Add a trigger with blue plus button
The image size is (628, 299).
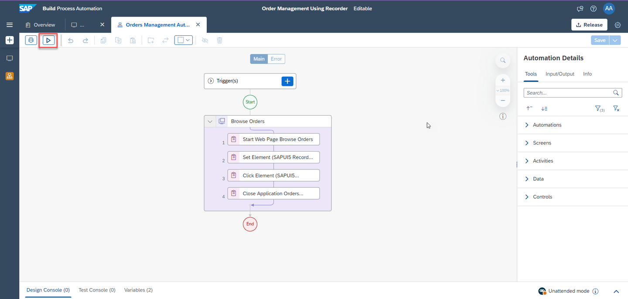coord(287,81)
